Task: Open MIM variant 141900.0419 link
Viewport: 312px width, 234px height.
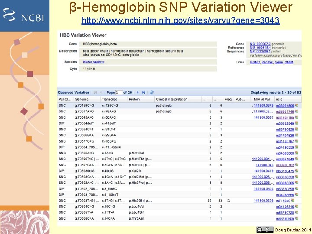Action: click(x=263, y=171)
